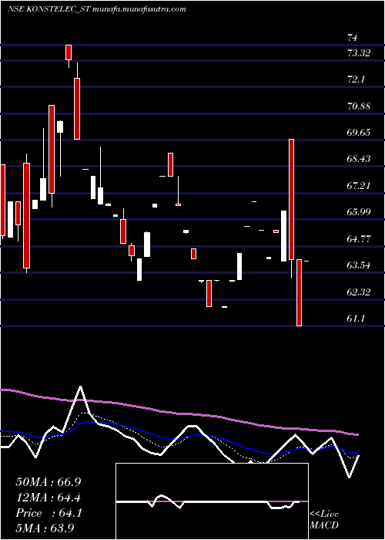Click the tall red candle reaching 69.65
The width and height of the screenshot is (385, 540).
tap(291, 199)
